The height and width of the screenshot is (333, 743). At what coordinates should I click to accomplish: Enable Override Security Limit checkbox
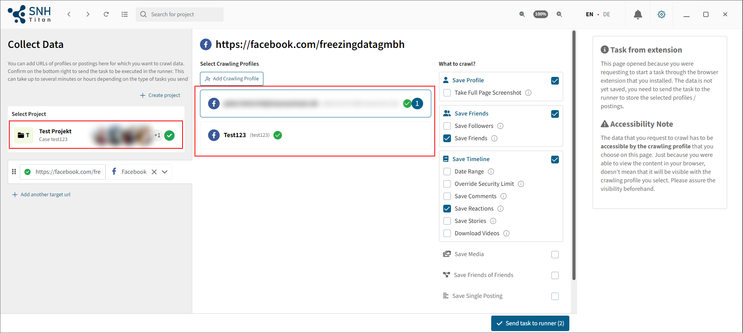(x=447, y=184)
